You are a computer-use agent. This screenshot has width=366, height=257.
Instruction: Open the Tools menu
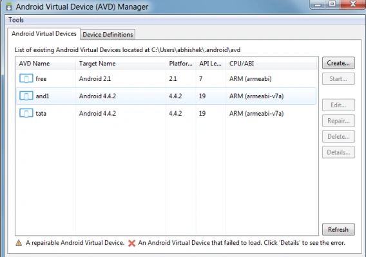point(16,20)
